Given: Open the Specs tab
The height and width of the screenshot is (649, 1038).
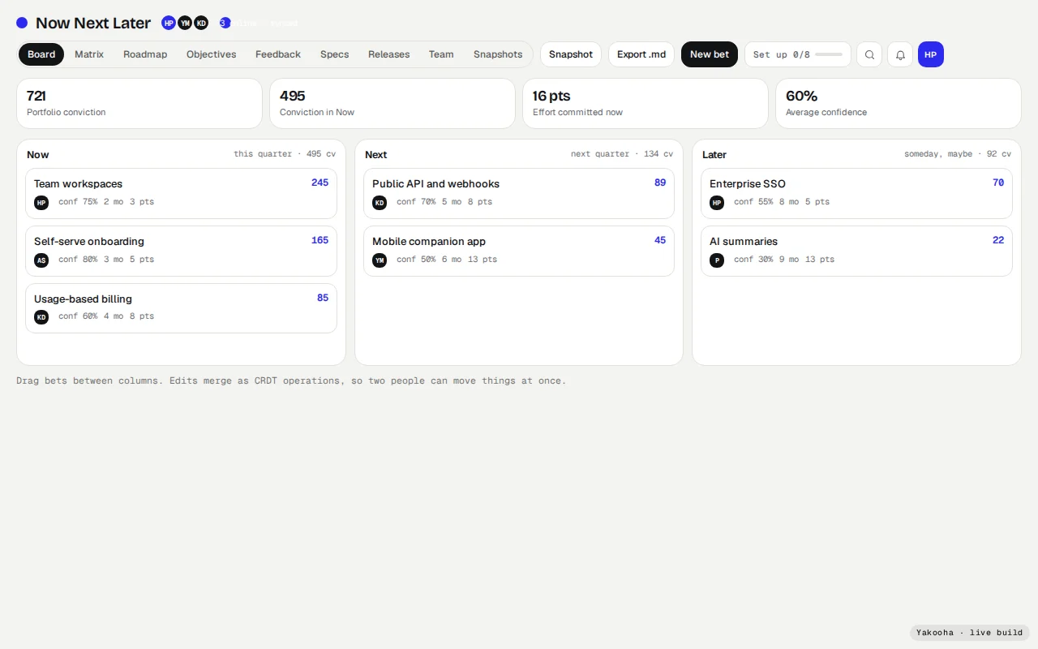Looking at the screenshot, I should coord(334,54).
